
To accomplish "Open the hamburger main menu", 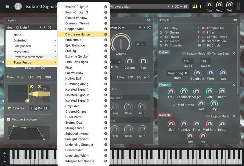I will [x=7, y=6].
